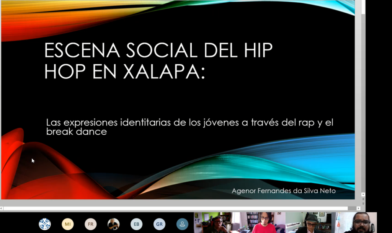Select the GR participant avatar

(159, 224)
